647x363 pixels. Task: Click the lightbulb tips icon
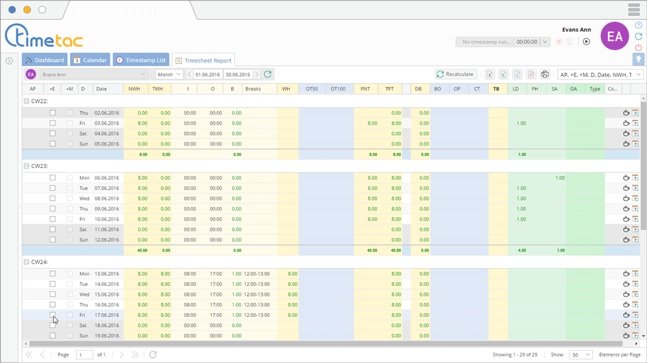point(638,59)
